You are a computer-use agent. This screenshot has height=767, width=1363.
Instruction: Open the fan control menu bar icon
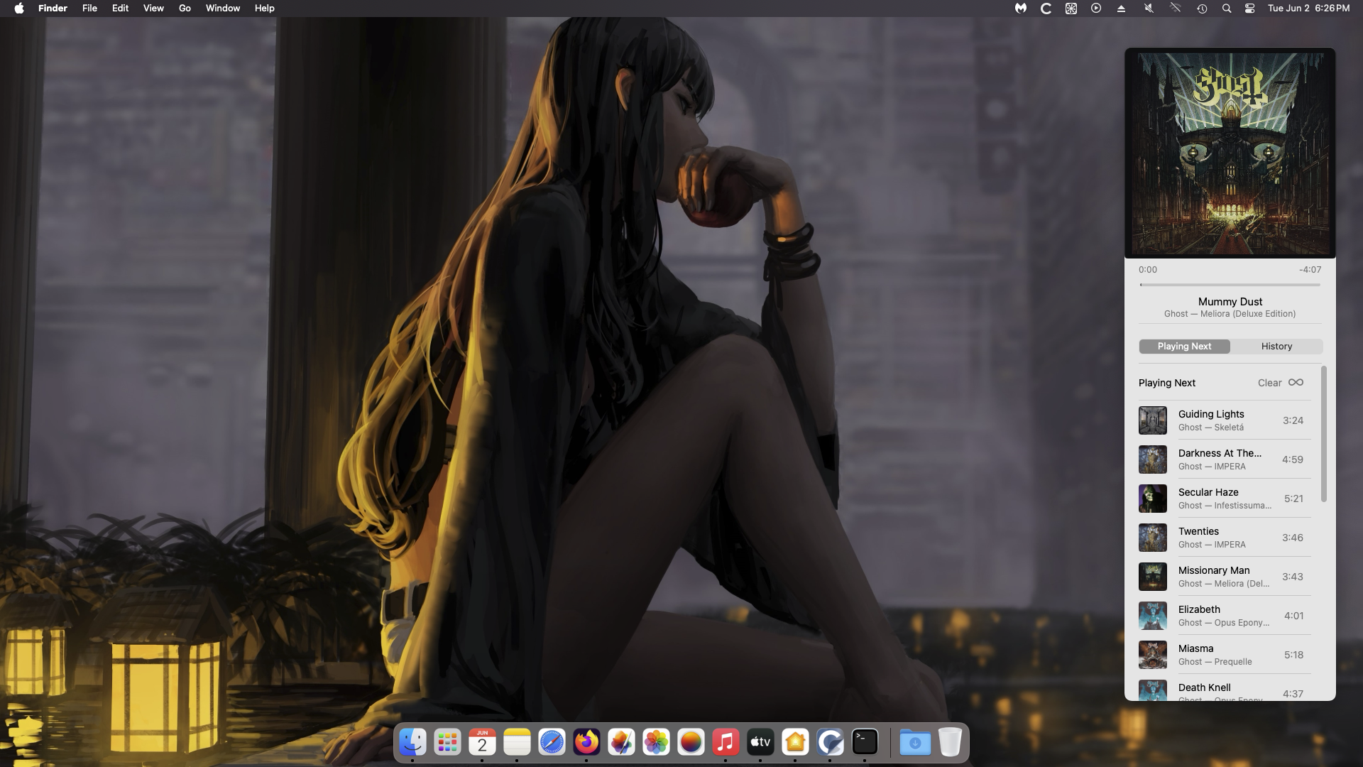coord(1071,9)
